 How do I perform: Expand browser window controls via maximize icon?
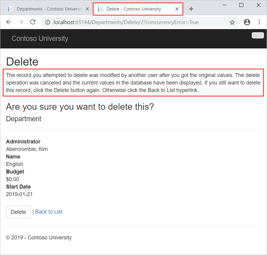pos(241,5)
